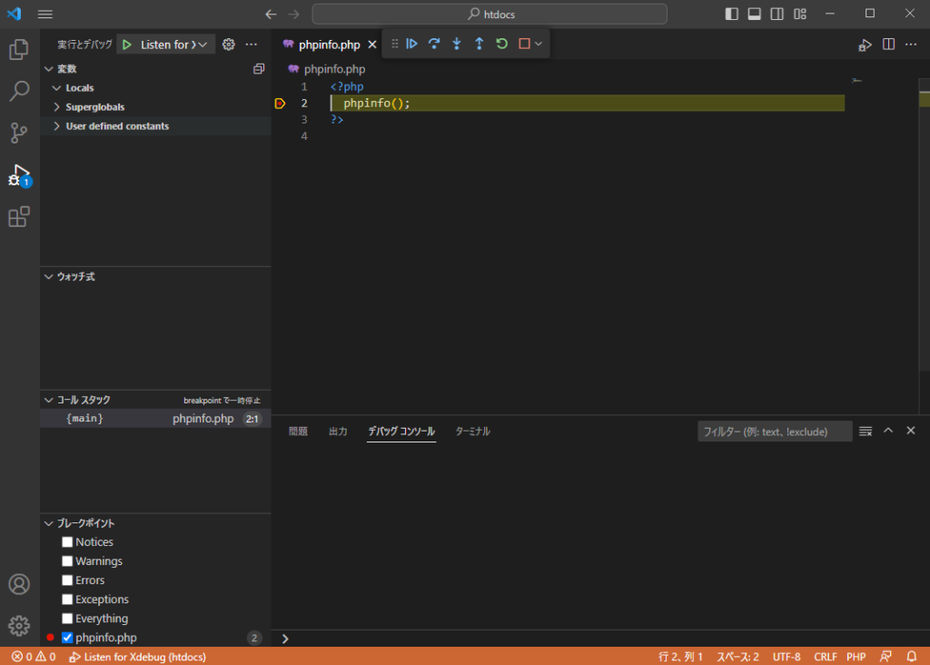The width and height of the screenshot is (930, 665).
Task: Enable the Errors breakpoint checkbox
Action: (67, 581)
